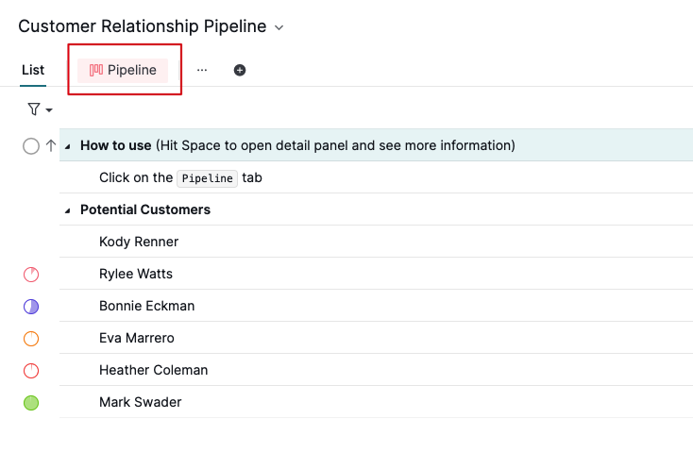
Task: Collapse the How to use section
Action: [68, 146]
